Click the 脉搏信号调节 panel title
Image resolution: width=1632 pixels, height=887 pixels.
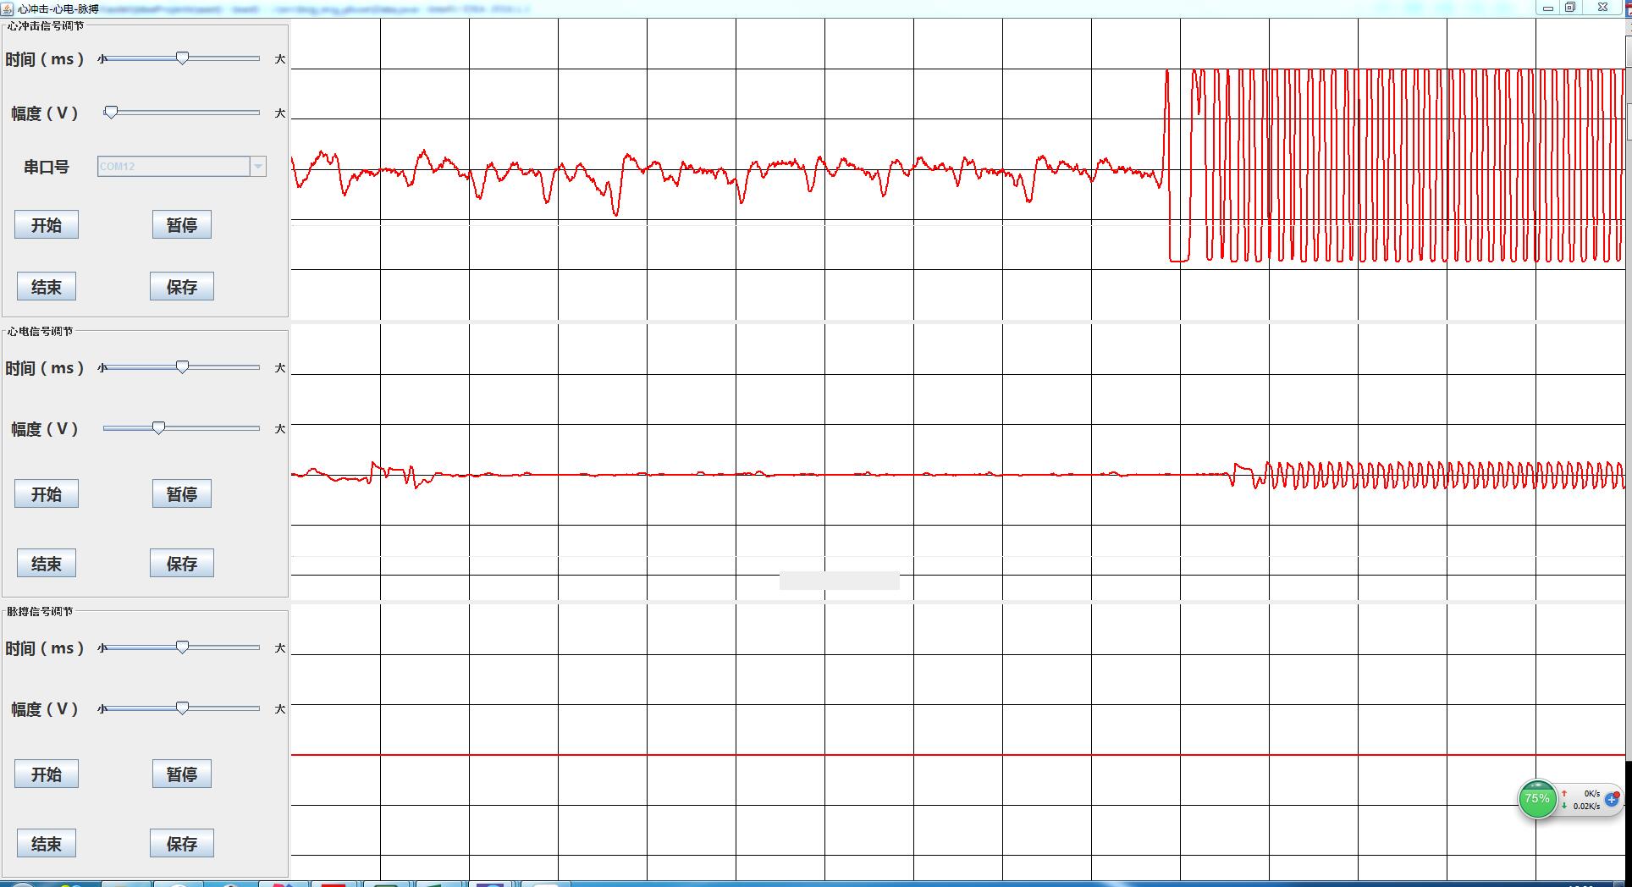pos(40,611)
